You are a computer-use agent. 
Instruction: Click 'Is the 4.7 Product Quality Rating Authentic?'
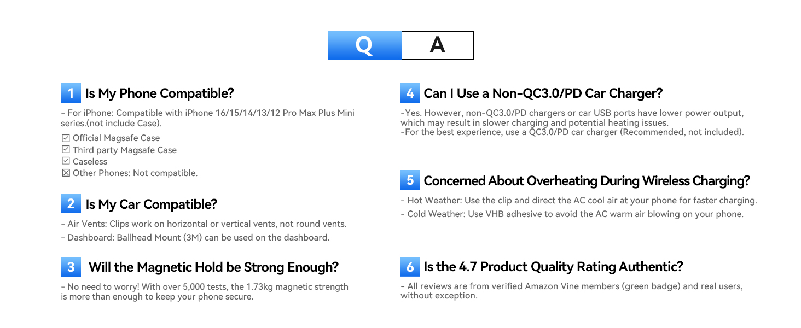click(x=553, y=267)
